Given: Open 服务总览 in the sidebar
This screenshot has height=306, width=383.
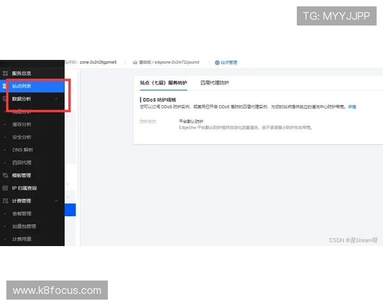Looking at the screenshot, I should point(22,73).
